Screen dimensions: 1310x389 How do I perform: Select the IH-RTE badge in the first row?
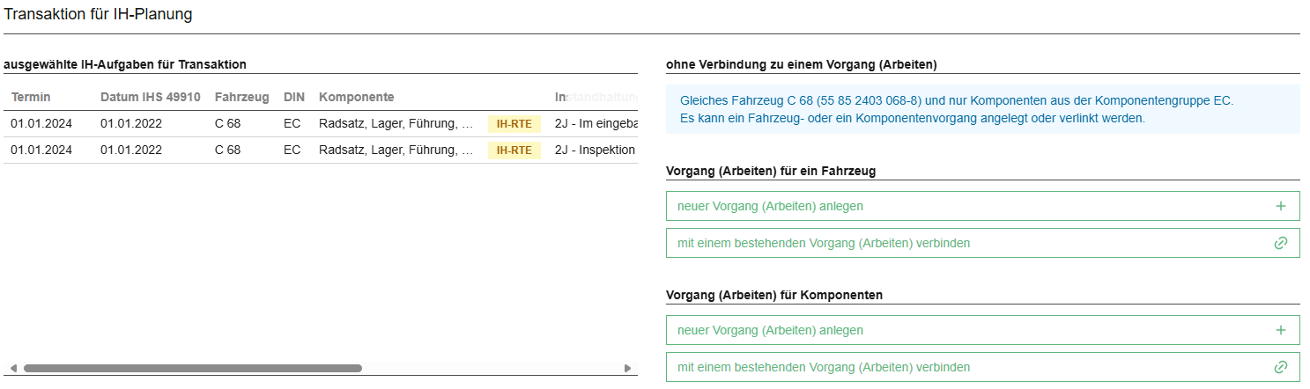[x=514, y=124]
